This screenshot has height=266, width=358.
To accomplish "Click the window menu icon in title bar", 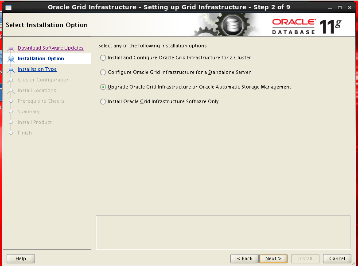I will (8, 8).
